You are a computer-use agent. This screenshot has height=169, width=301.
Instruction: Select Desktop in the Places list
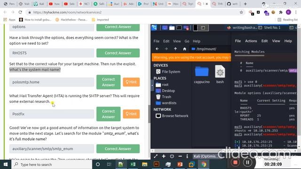point(165,91)
